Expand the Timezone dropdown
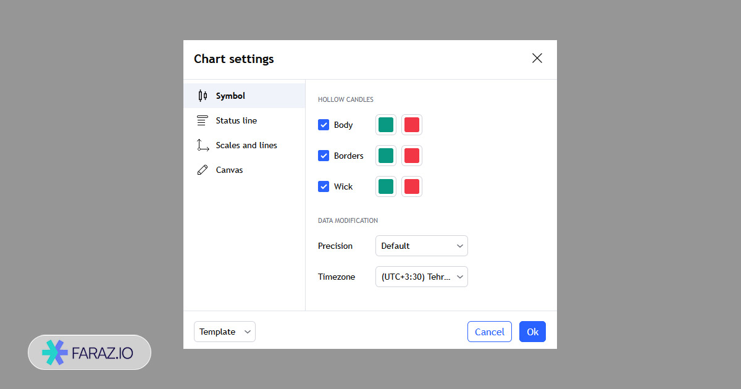The width and height of the screenshot is (741, 389). [x=422, y=277]
